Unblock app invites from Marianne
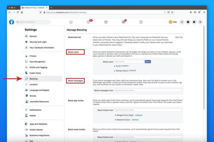The height and width of the screenshot is (142, 214). 135,120
